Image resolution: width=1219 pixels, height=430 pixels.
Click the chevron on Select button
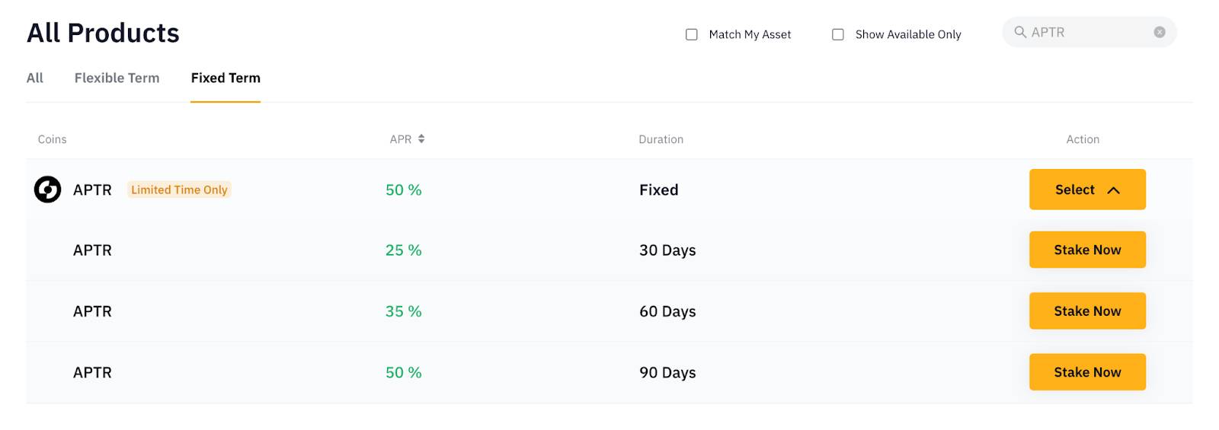click(1113, 190)
